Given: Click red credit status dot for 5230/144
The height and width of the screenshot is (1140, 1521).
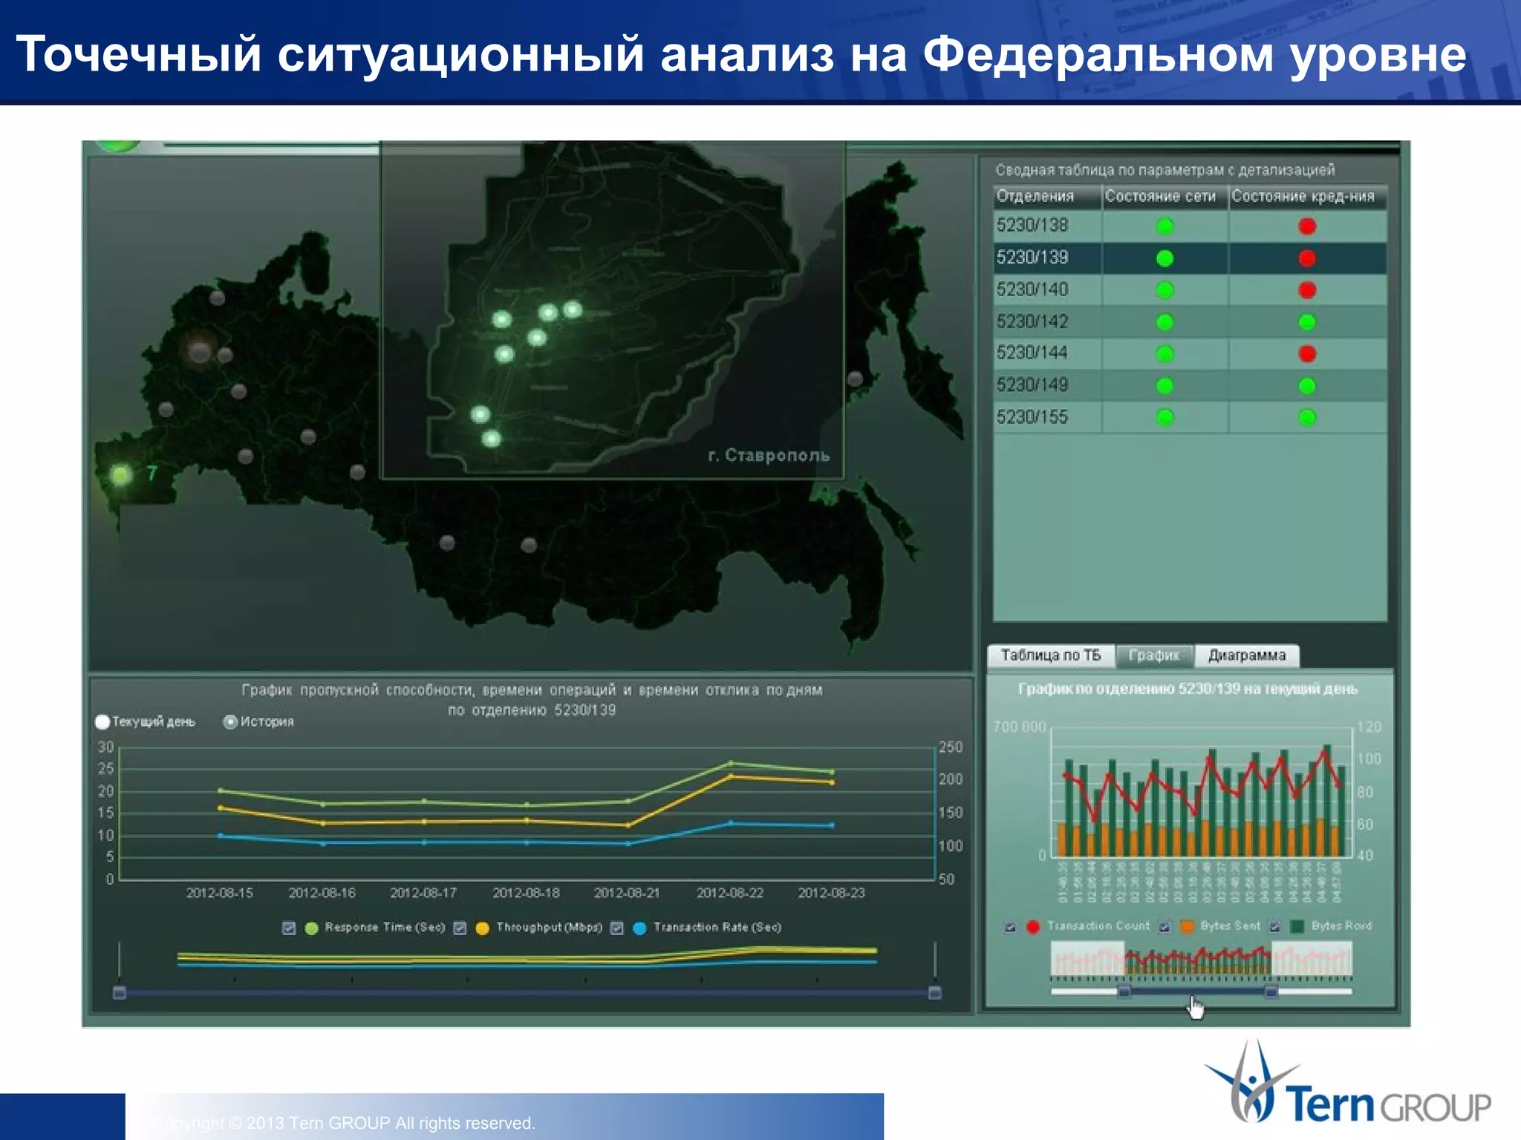Looking at the screenshot, I should click(x=1307, y=354).
